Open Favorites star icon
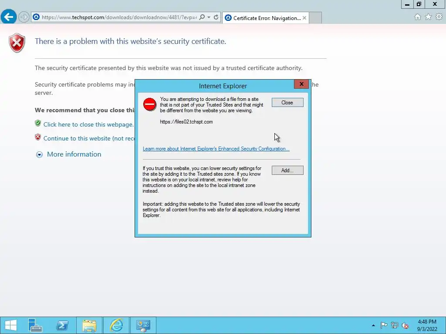The width and height of the screenshot is (446, 334). 428,17
